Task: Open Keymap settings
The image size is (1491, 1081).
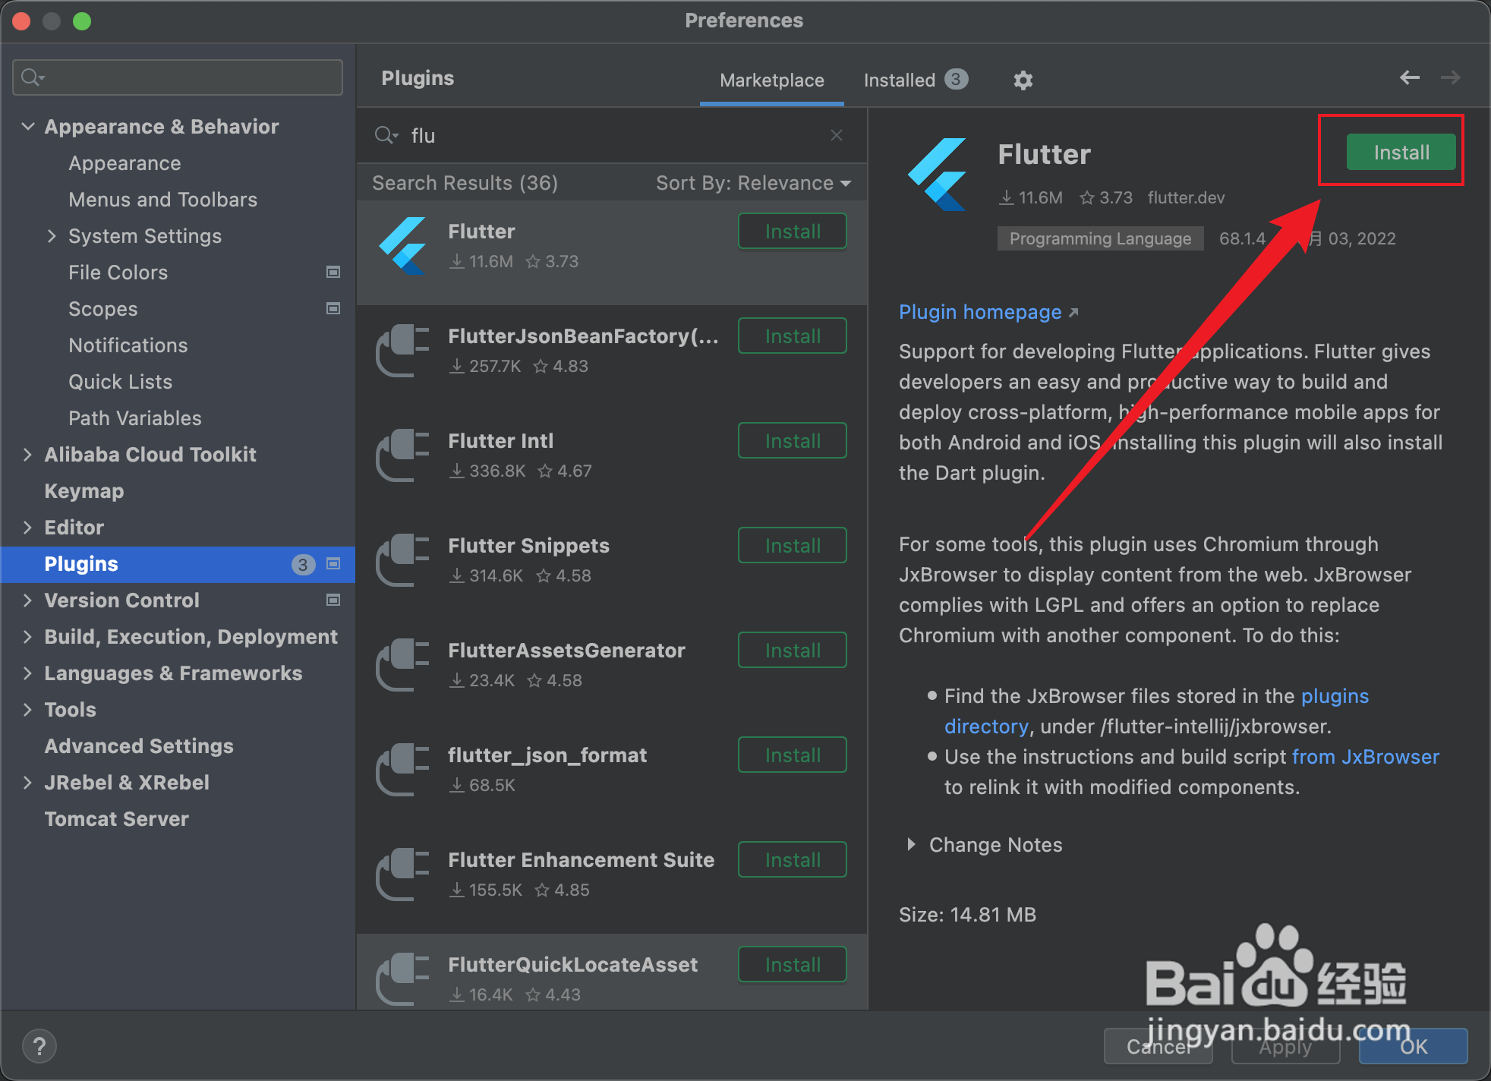Action: [x=84, y=491]
